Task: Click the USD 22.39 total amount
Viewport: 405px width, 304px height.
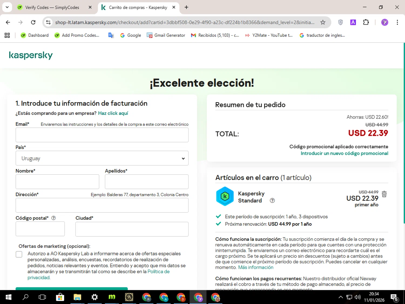Action: 368,133
